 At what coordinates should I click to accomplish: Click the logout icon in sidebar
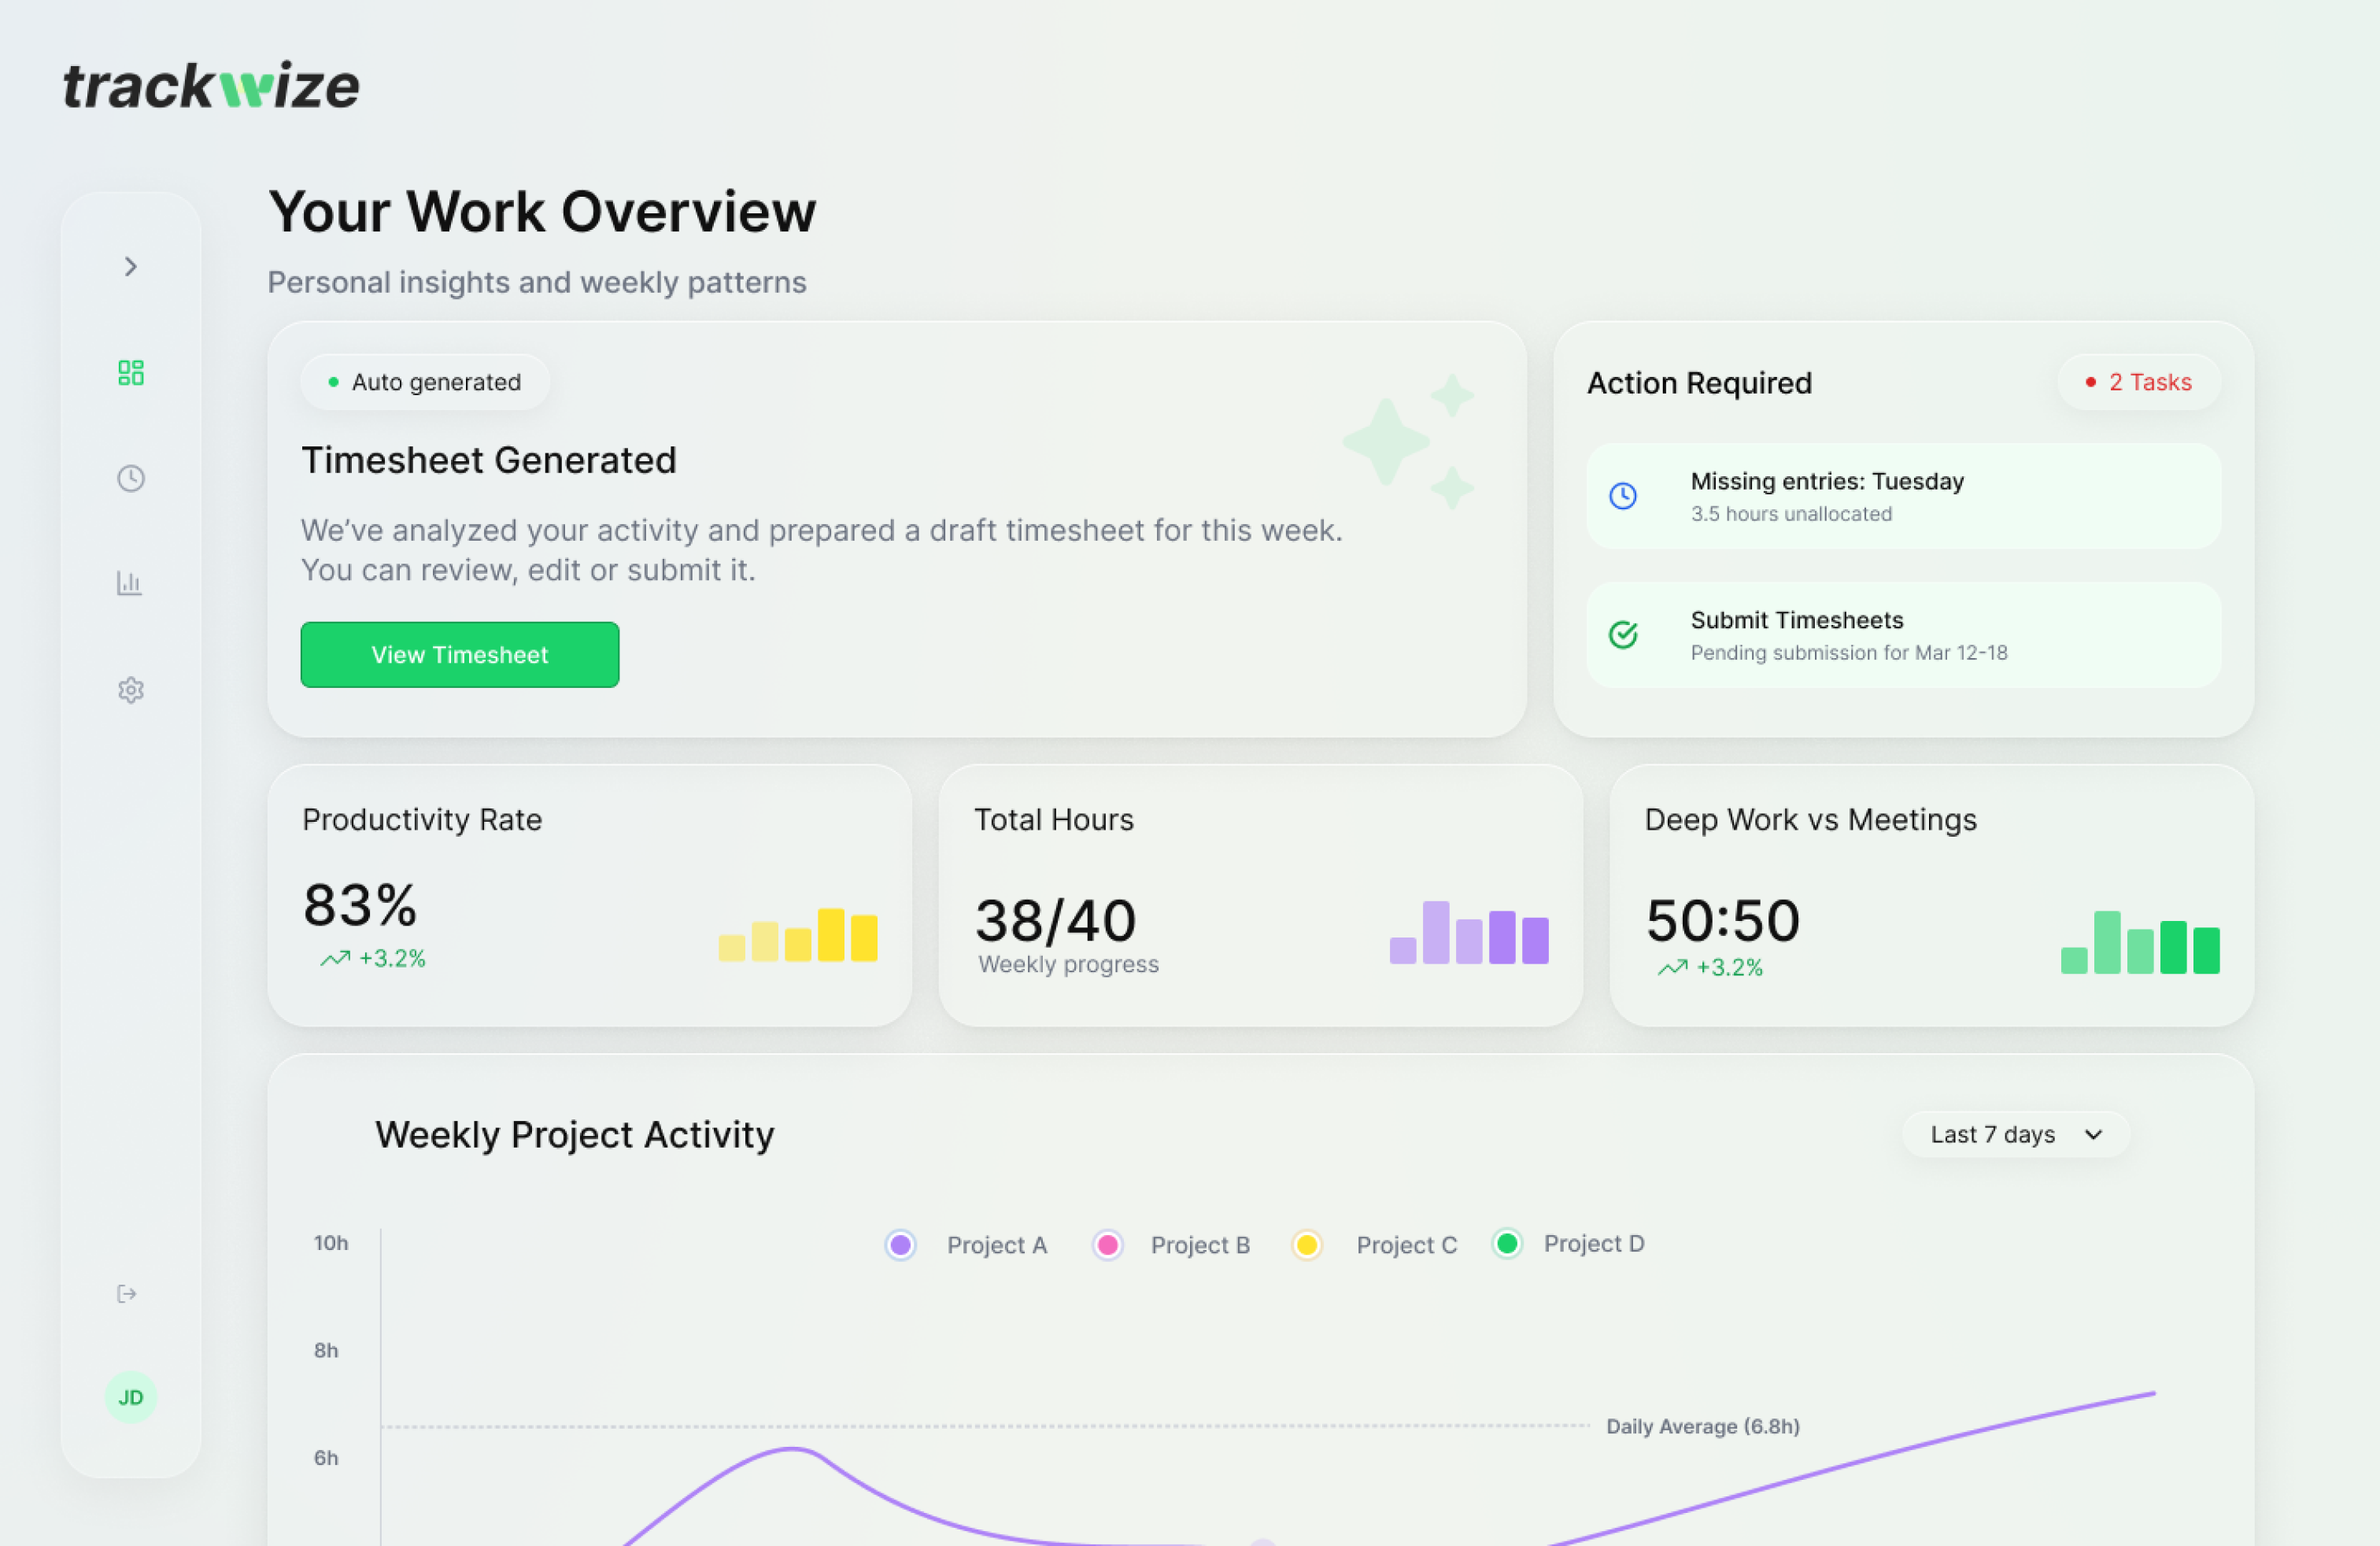pyautogui.click(x=127, y=1294)
